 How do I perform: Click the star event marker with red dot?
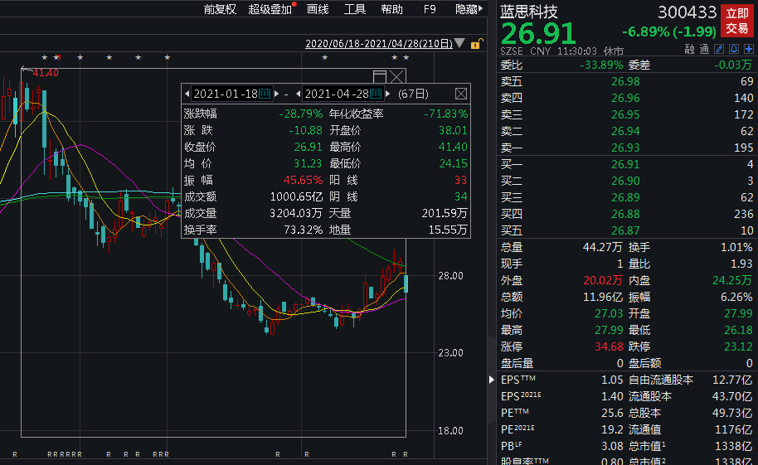[x=57, y=57]
